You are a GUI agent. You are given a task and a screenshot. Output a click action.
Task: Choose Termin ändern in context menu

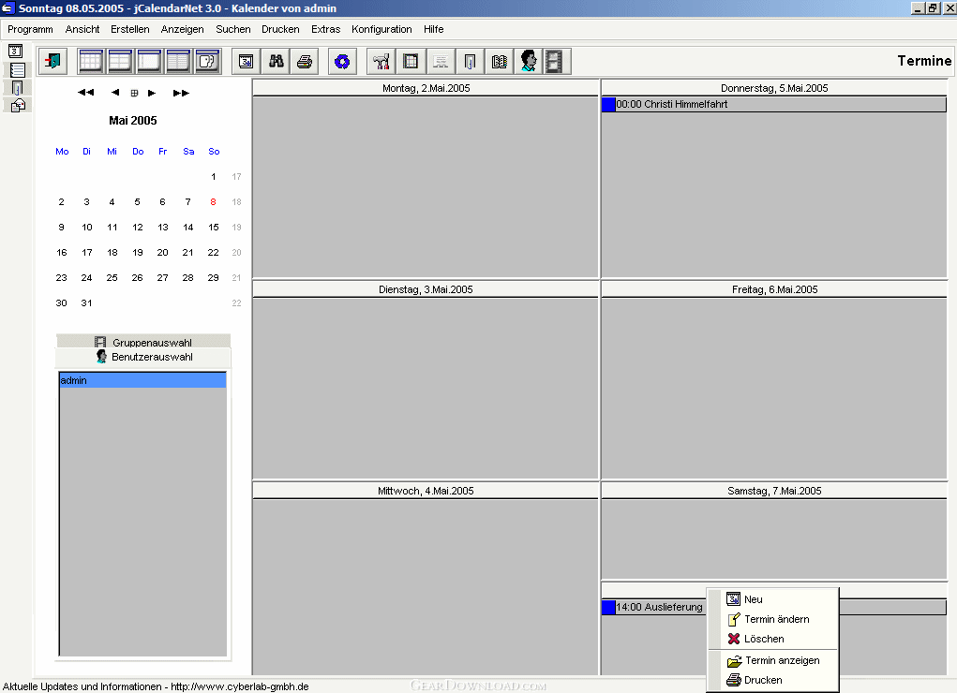click(x=772, y=619)
